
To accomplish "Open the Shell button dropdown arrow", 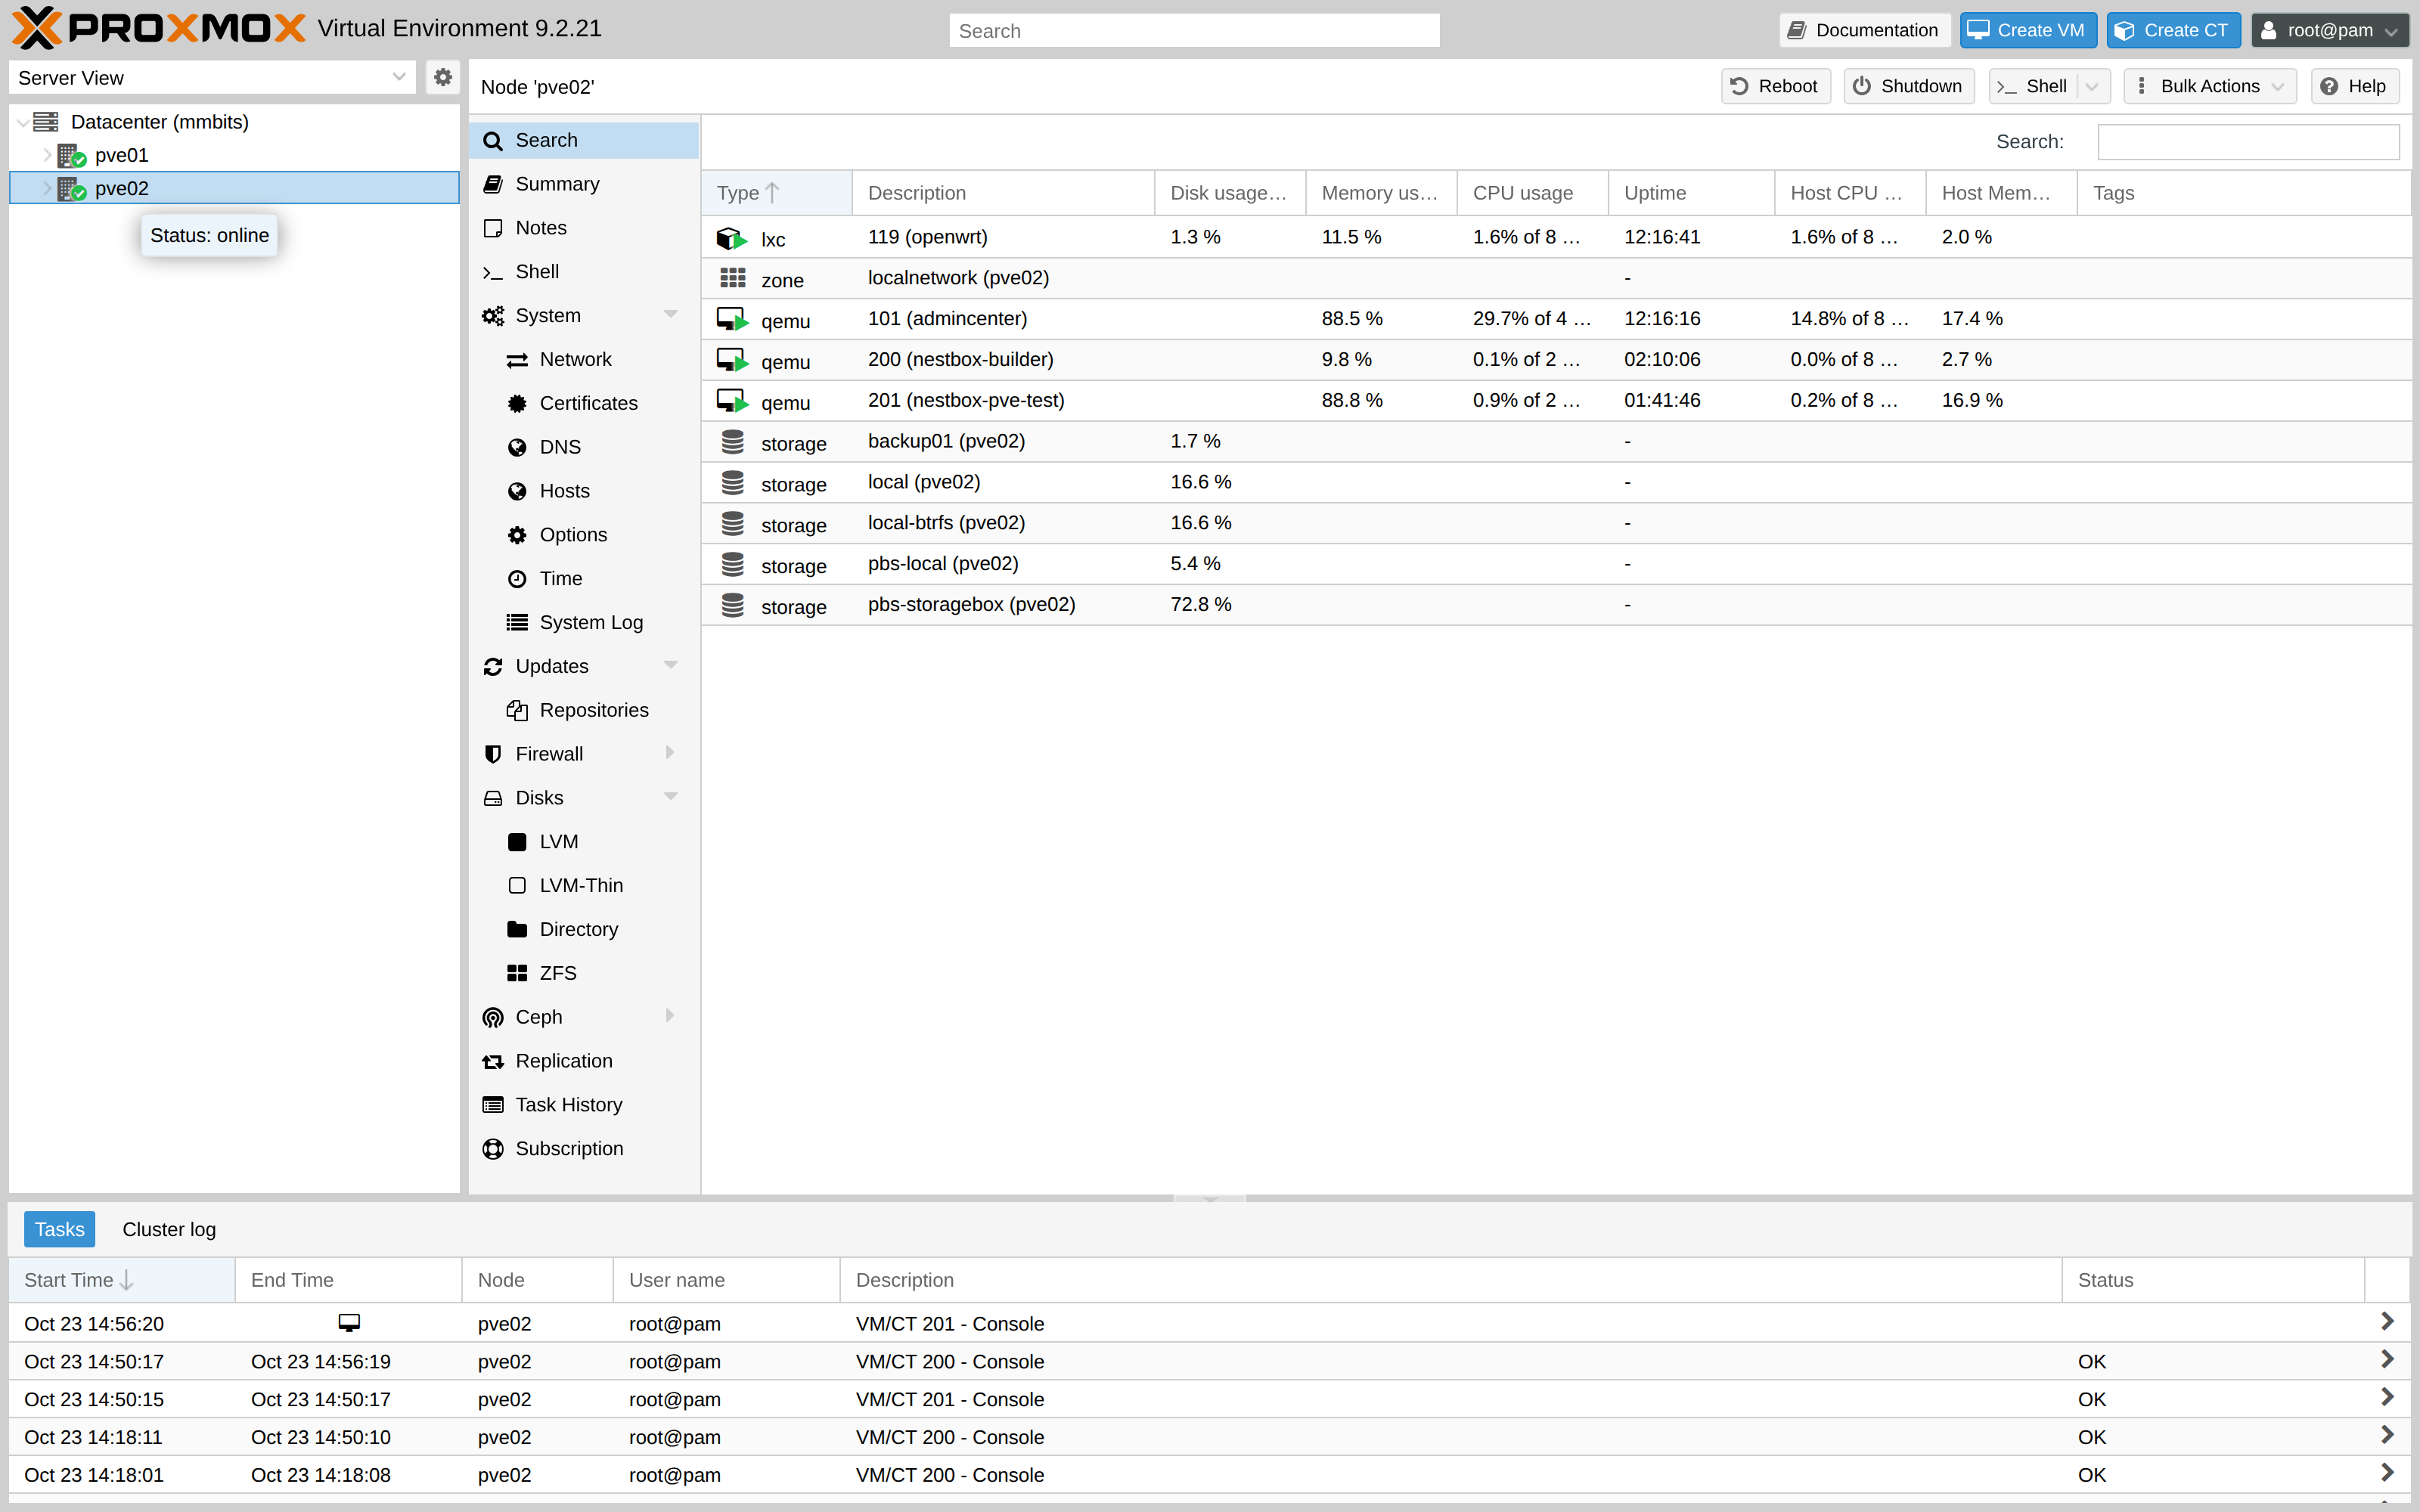I will (x=2092, y=87).
